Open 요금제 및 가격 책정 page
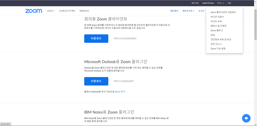Image resolution: width=257 pixels, height=126 pixels. coord(67,11)
